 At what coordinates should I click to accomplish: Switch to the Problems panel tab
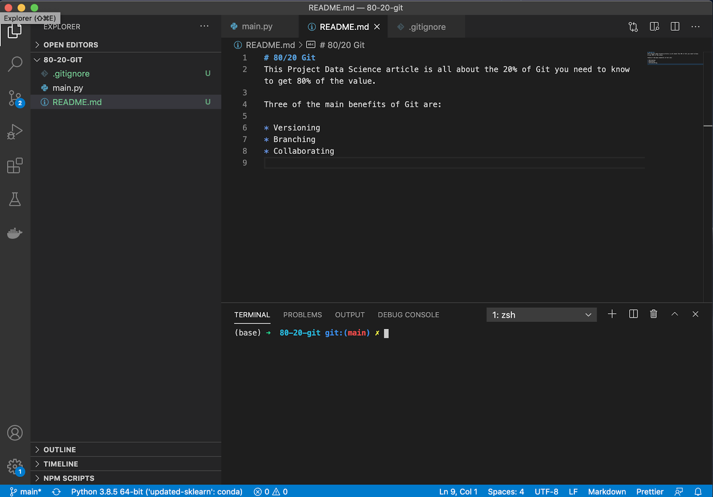pos(302,315)
